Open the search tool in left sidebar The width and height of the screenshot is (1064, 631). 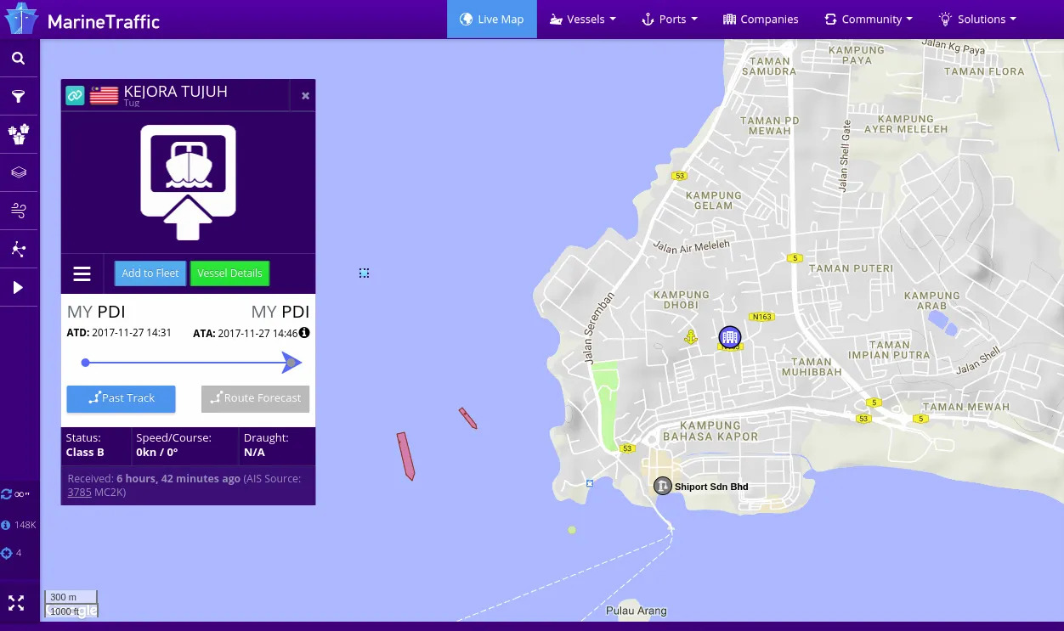18,59
